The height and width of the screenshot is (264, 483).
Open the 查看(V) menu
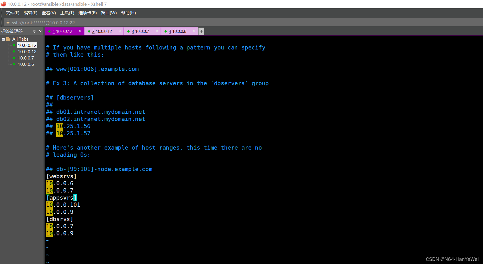coord(49,13)
